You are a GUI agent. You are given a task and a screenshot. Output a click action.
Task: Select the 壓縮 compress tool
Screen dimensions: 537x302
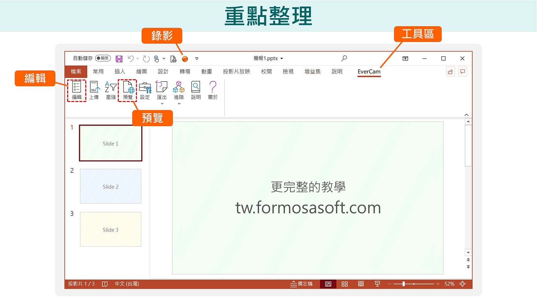click(111, 90)
